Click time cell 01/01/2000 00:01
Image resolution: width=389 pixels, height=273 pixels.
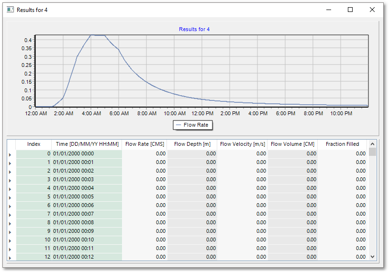point(87,163)
